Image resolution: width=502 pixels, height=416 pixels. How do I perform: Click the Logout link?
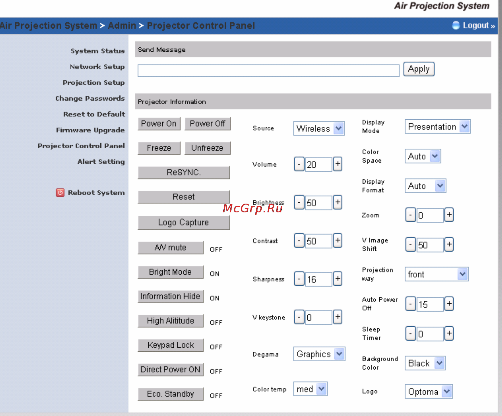click(479, 25)
